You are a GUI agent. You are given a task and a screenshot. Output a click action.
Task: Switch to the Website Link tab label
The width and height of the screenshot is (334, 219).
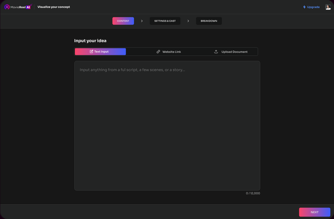point(172,52)
